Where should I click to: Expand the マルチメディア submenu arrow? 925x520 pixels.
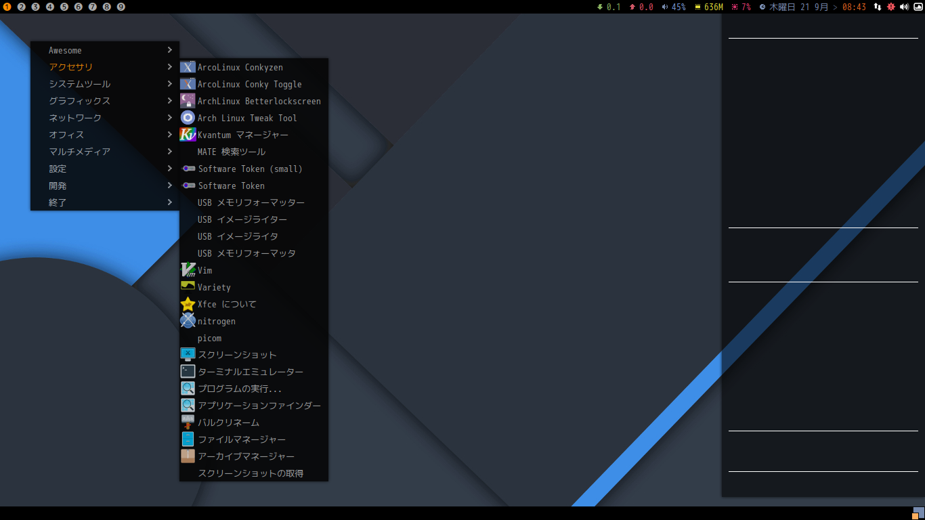(170, 152)
